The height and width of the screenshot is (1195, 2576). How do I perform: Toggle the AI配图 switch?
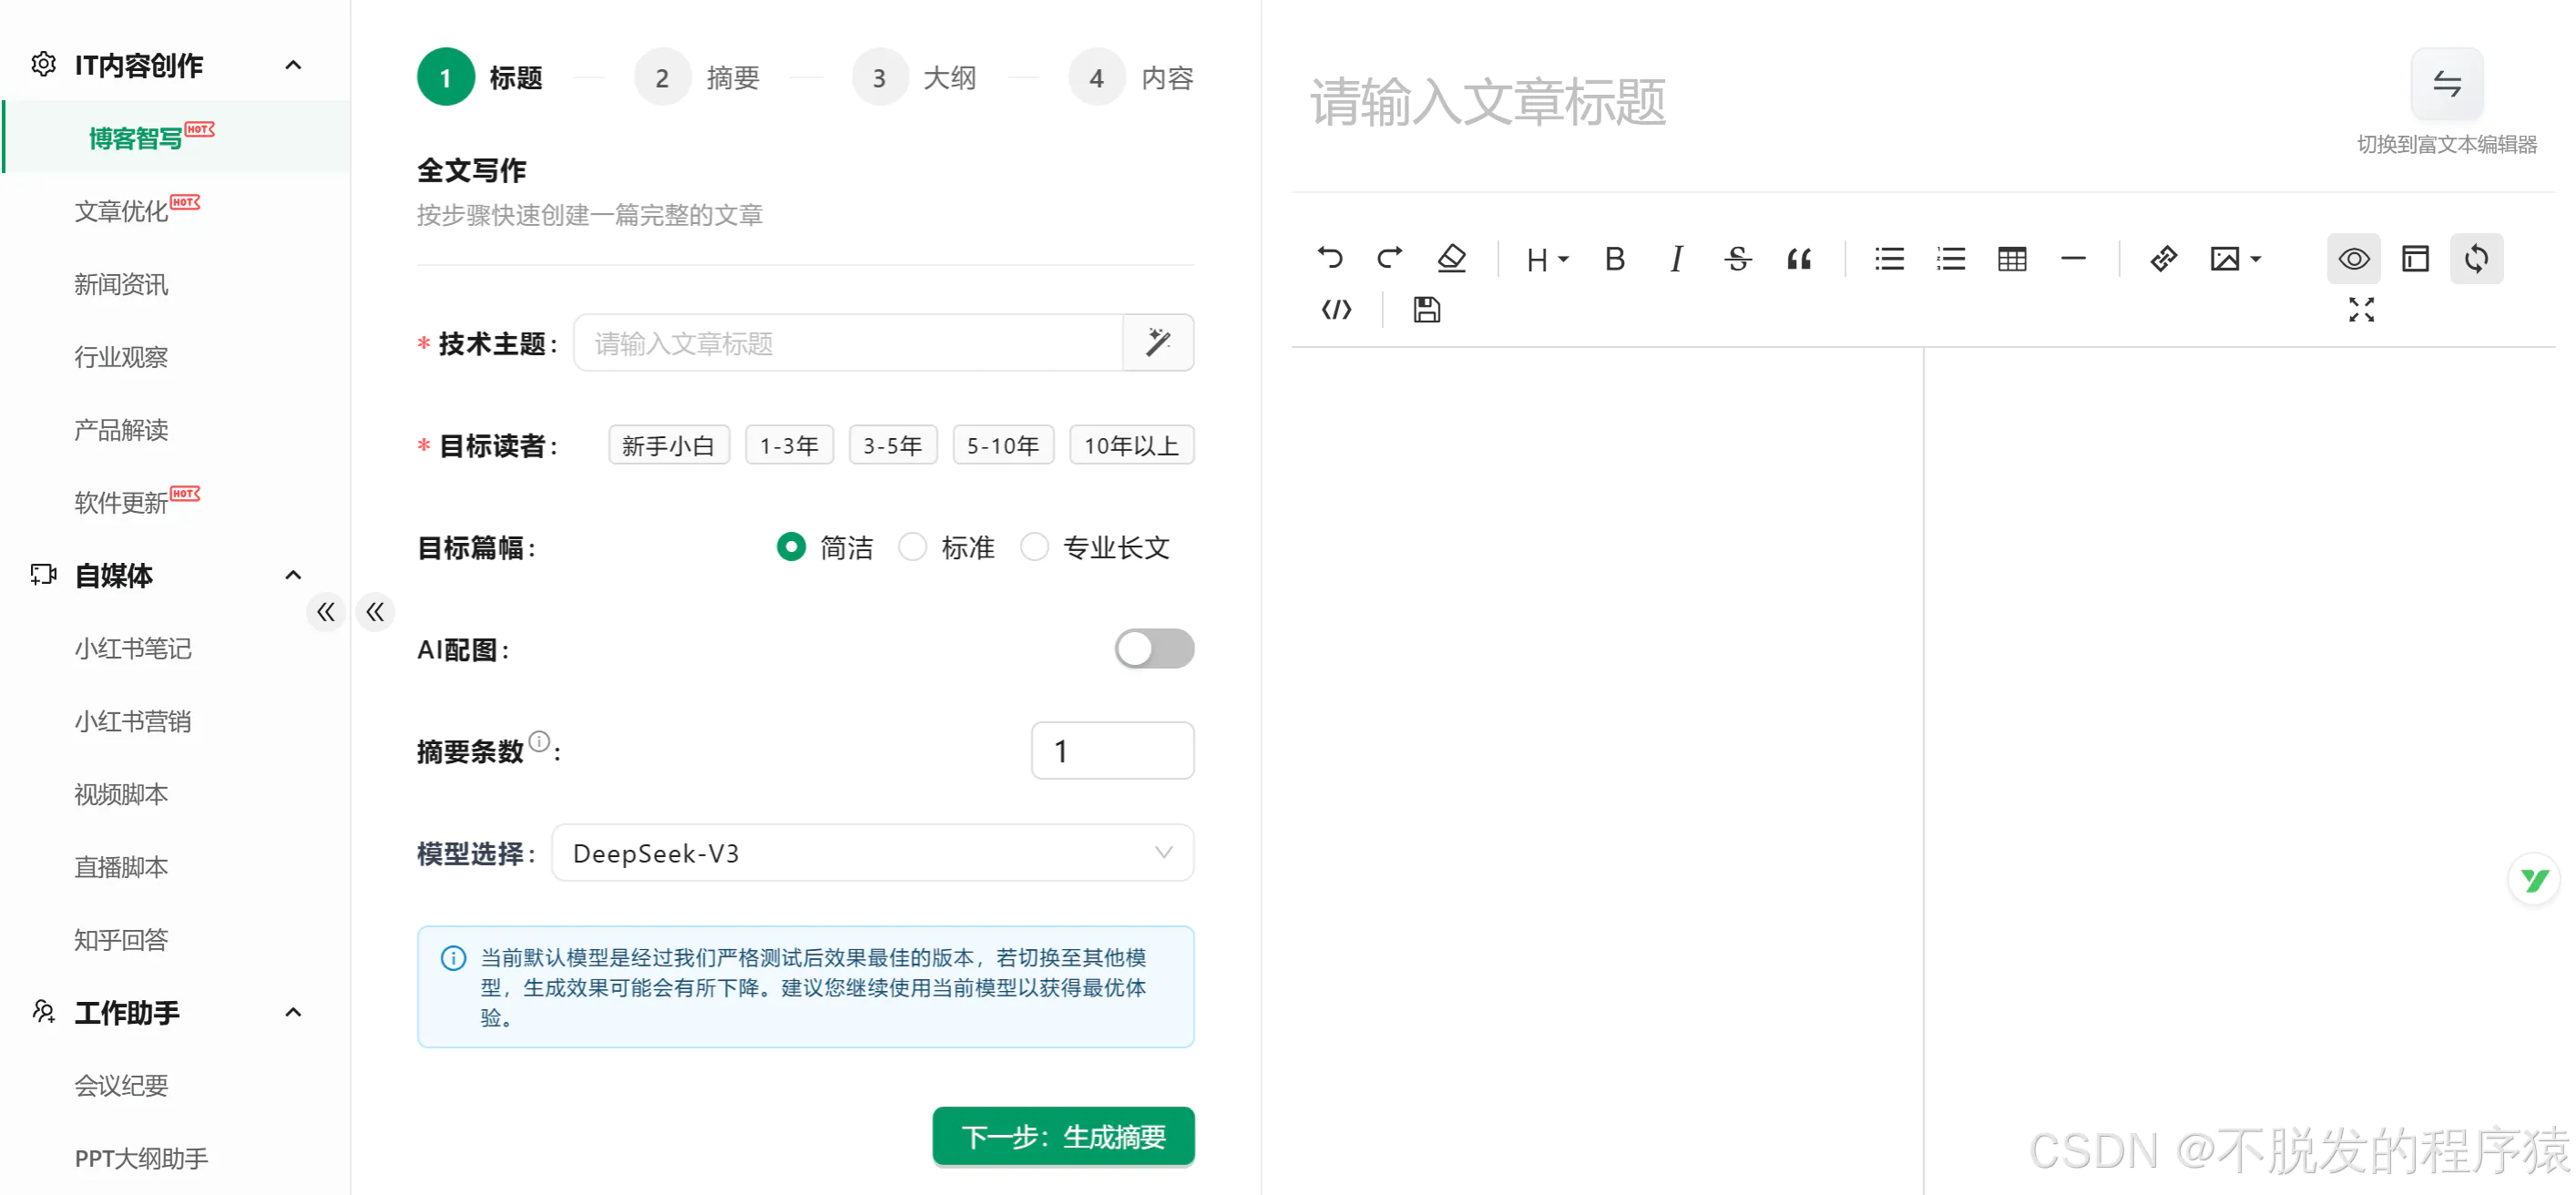tap(1154, 649)
